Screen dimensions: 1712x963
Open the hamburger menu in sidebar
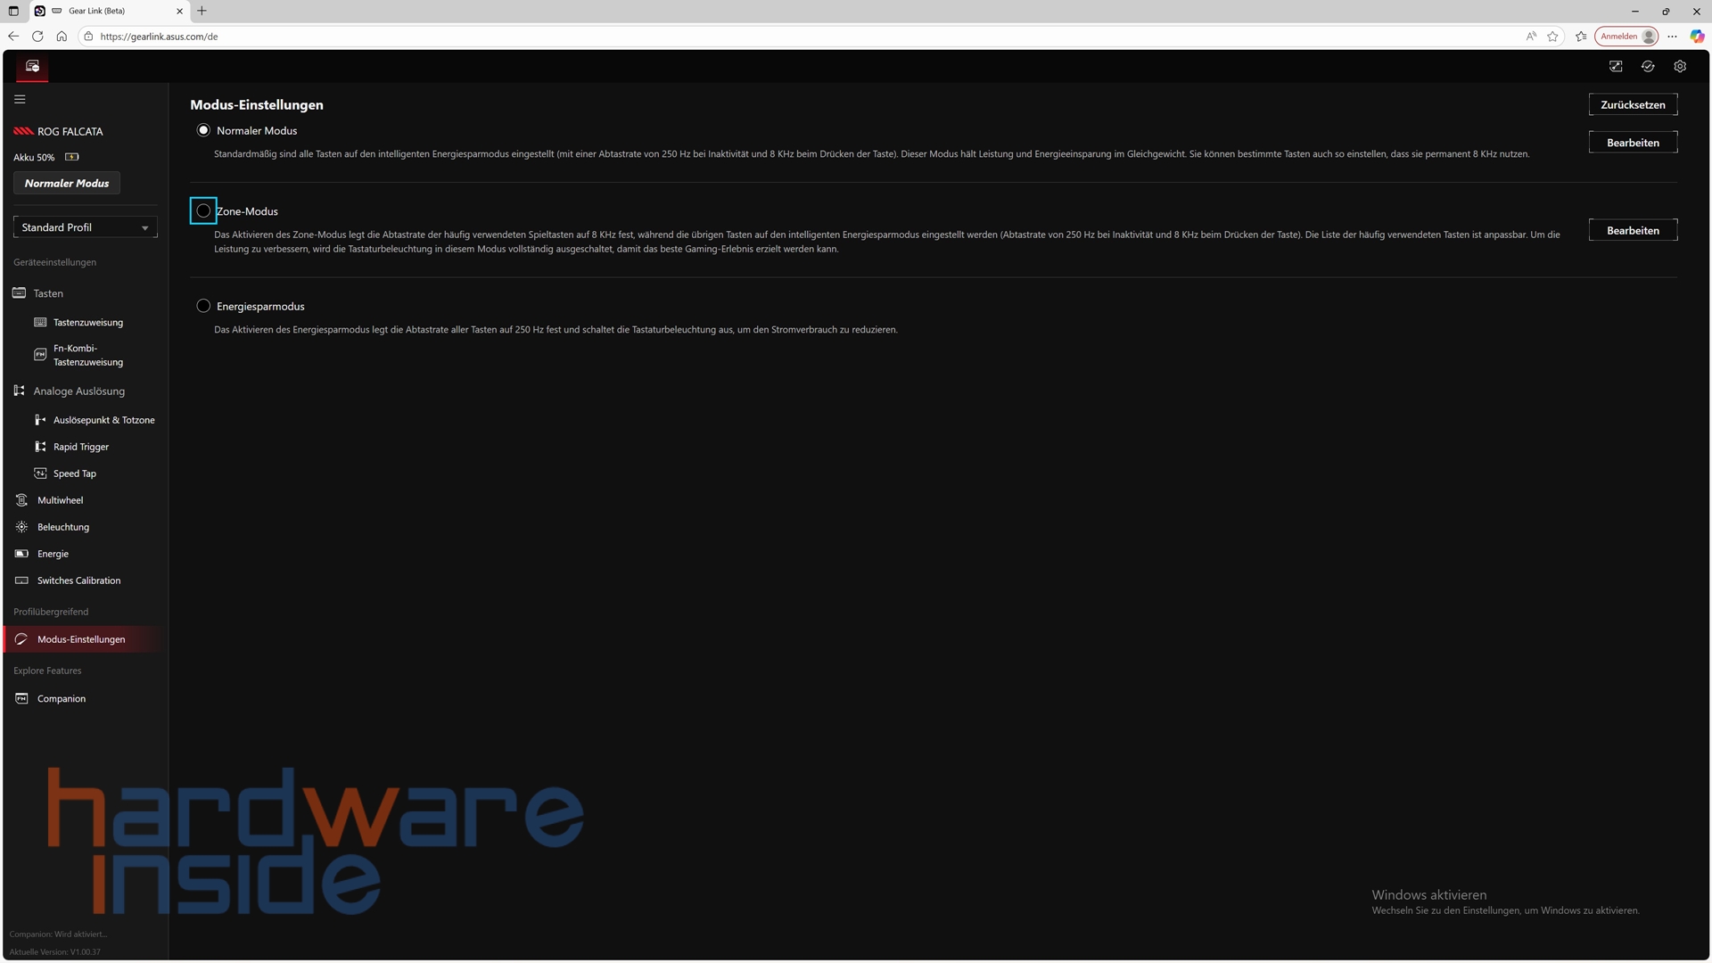click(x=20, y=100)
